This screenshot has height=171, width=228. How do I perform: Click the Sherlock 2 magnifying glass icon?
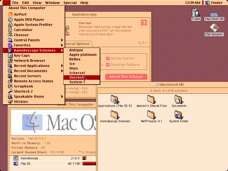(10, 91)
